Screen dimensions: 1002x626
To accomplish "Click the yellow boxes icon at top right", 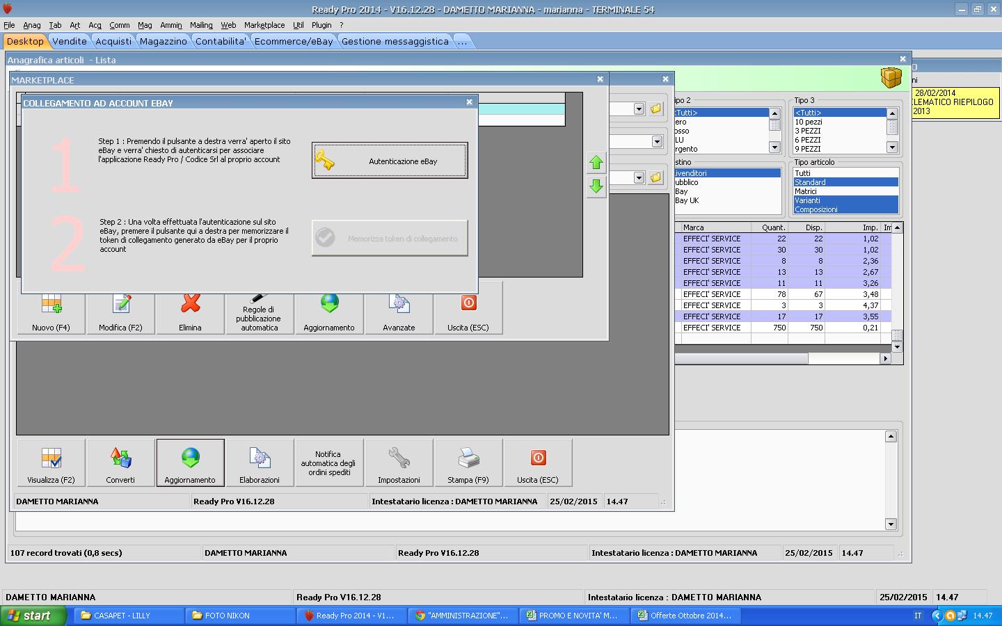I will tap(891, 78).
